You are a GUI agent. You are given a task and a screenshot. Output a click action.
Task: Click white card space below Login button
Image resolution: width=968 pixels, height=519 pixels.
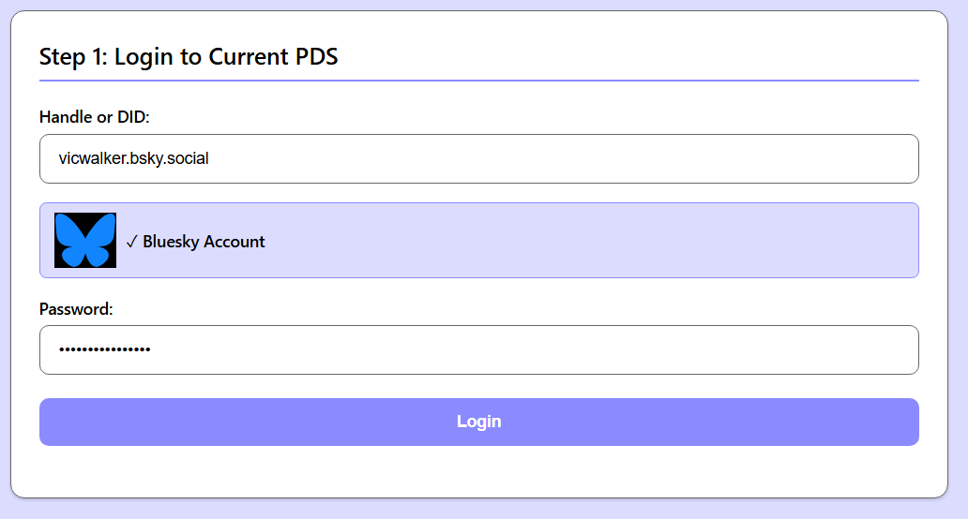478,471
